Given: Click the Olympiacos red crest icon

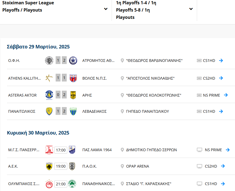Looking at the screenshot, I should (x=49, y=184).
